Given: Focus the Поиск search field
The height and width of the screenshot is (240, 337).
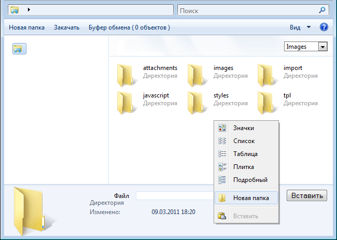Looking at the screenshot, I should (253, 10).
